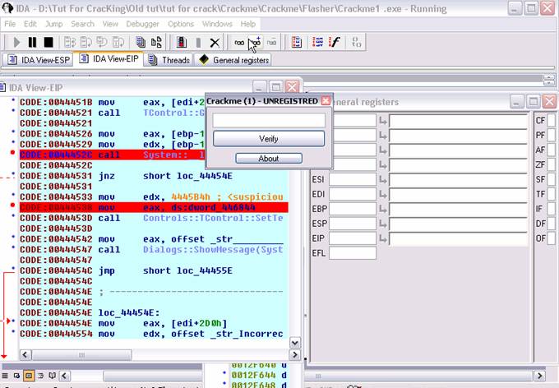
Task: Switch to the General registers tab
Action: coord(233,60)
